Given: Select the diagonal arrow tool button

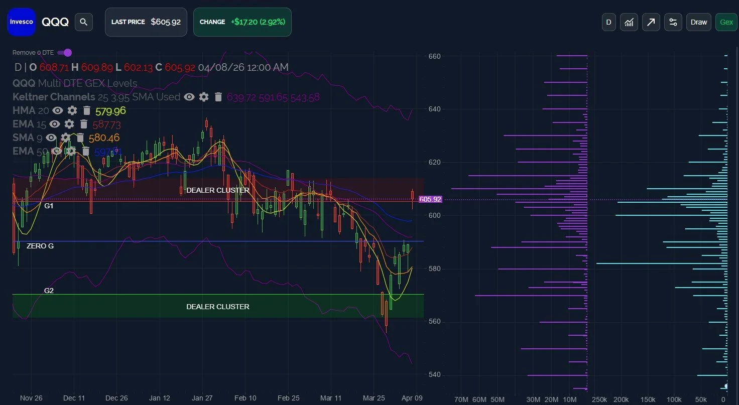Looking at the screenshot, I should point(651,22).
